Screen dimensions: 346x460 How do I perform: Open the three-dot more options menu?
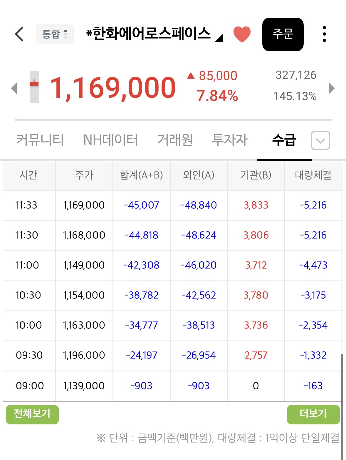coord(324,34)
